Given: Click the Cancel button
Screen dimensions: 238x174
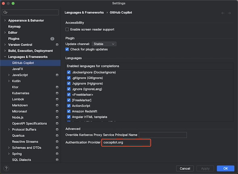Looking at the screenshot, I should (x=185, y=168).
